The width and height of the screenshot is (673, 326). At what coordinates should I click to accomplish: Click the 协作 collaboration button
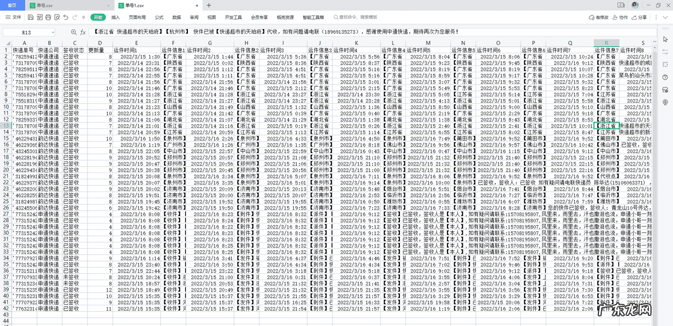[621, 17]
